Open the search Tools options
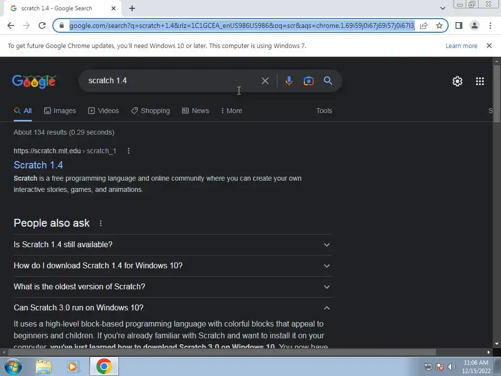Viewport: 501px width, 376px height. click(x=324, y=111)
